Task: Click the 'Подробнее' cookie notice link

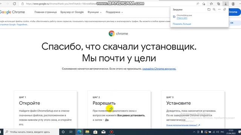Action: (22, 24)
